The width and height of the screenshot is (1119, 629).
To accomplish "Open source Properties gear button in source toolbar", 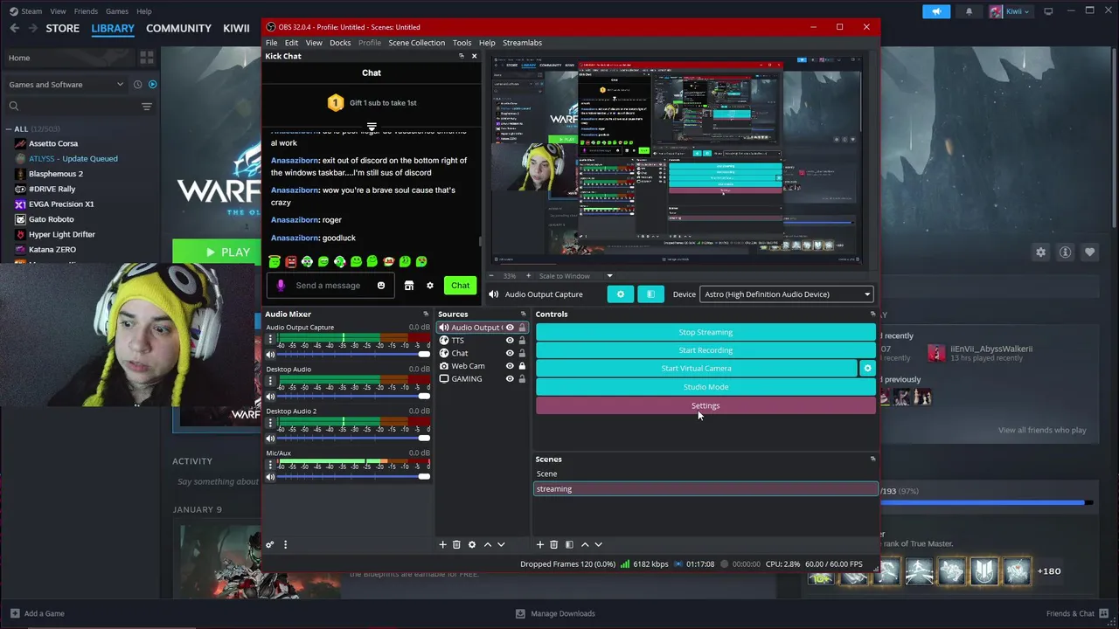I will coord(621,294).
